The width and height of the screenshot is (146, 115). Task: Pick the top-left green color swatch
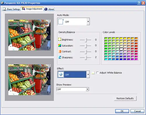coord(106,38)
